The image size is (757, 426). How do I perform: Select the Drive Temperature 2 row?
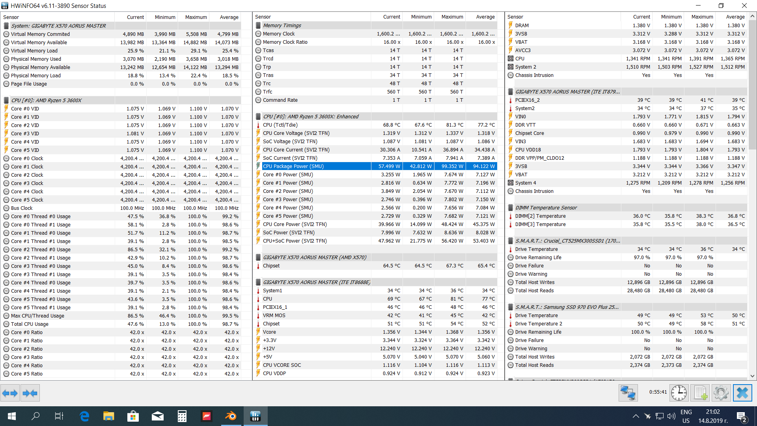pyautogui.click(x=627, y=324)
